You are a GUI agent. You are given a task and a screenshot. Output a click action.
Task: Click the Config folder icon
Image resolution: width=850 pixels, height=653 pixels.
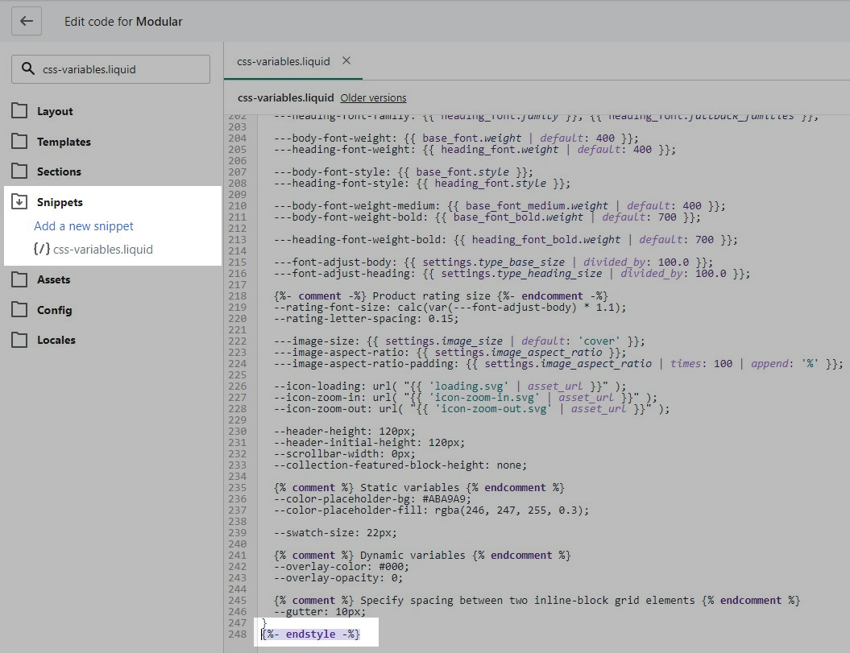click(x=19, y=309)
